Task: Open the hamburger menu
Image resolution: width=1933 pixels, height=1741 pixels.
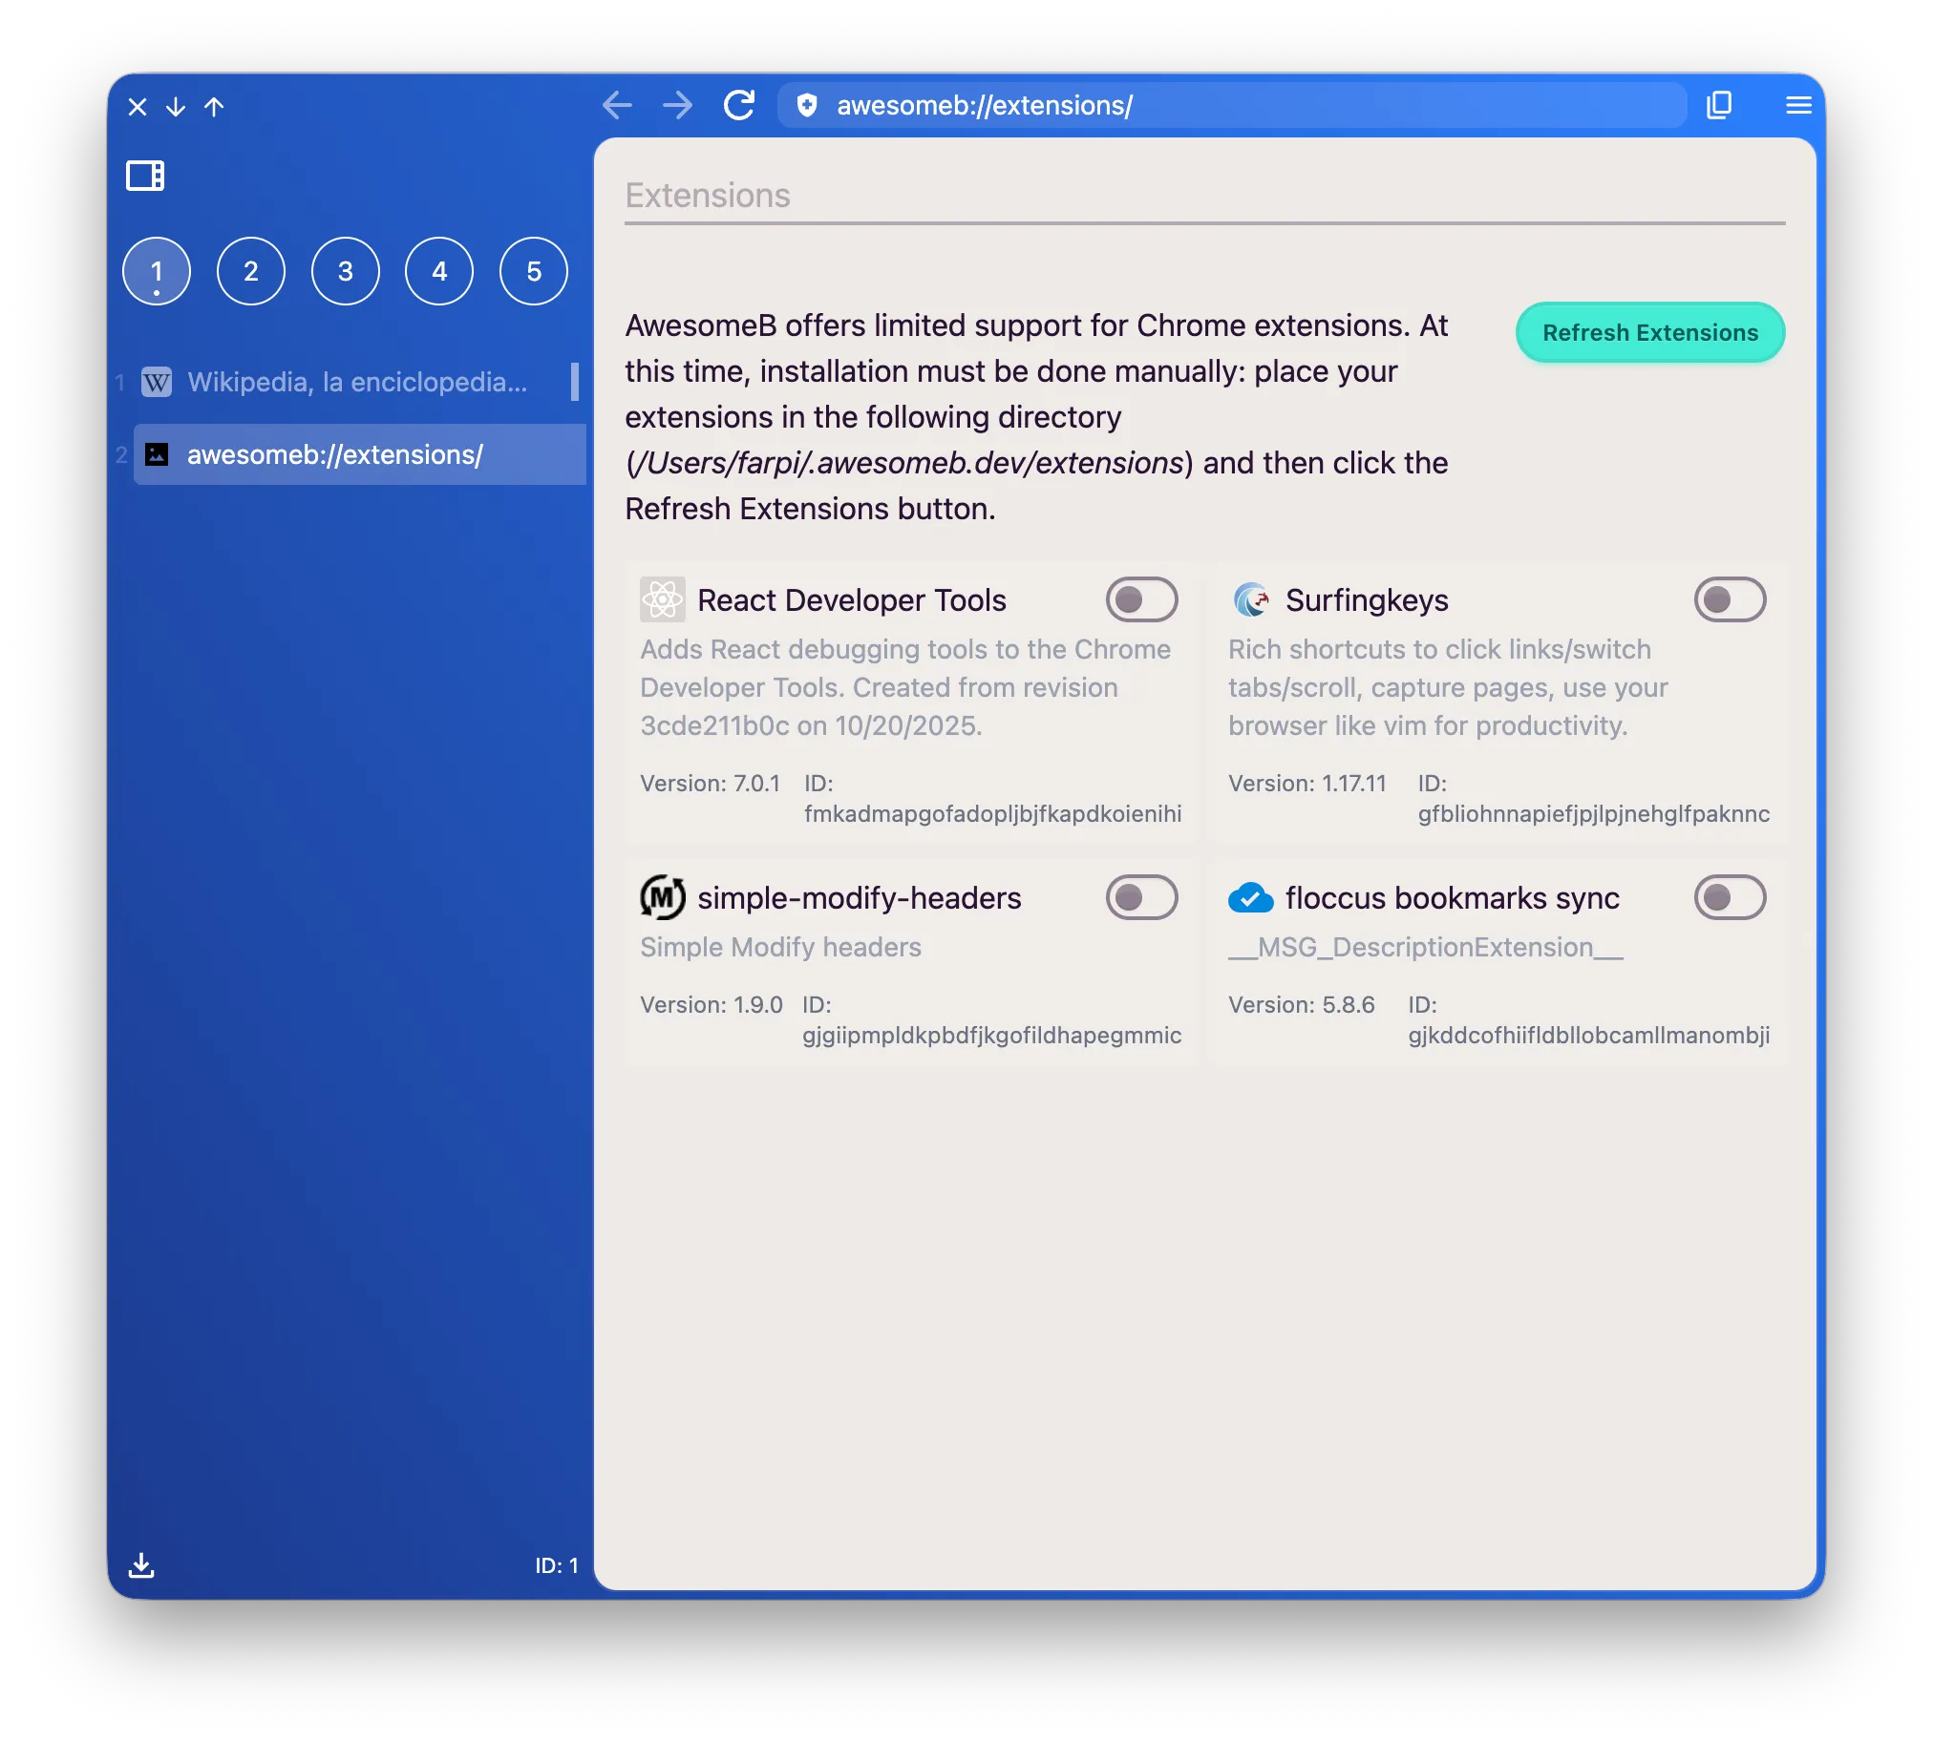Action: click(x=1798, y=105)
